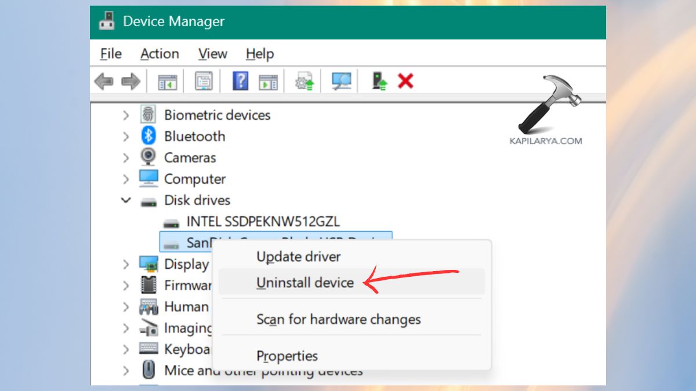Open Properties using the toolbar icon

[203, 81]
